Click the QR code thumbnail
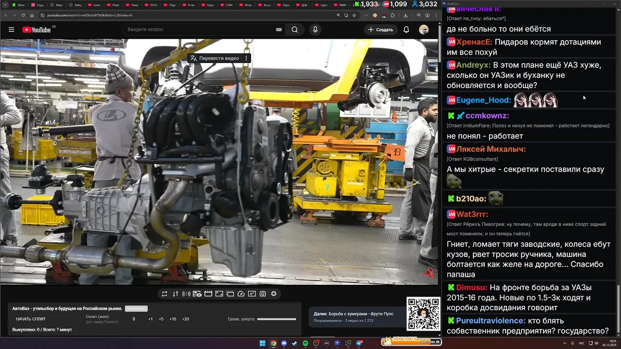Screen dimensions: 621x349 coord(424,314)
